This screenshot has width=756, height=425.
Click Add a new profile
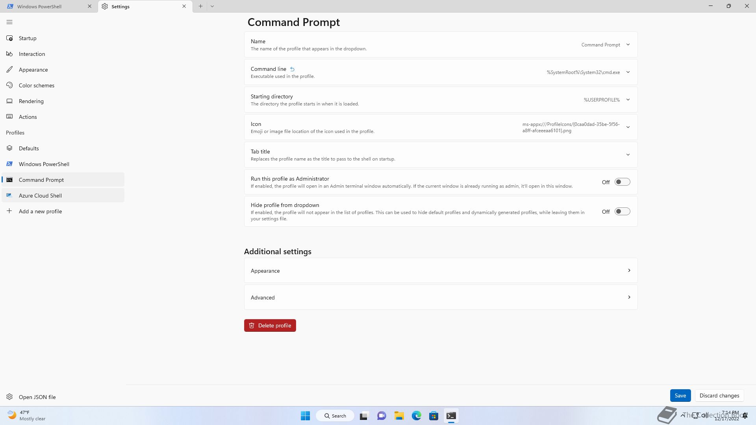pyautogui.click(x=63, y=211)
